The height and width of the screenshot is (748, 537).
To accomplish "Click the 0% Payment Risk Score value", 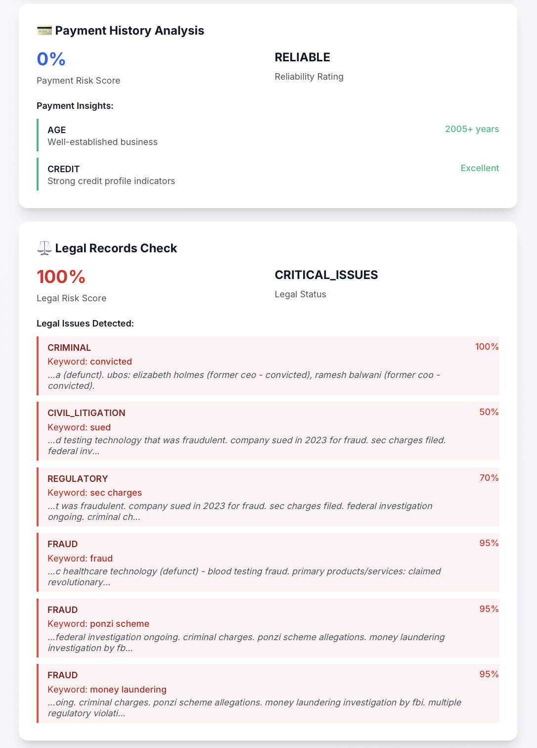I will point(51,59).
